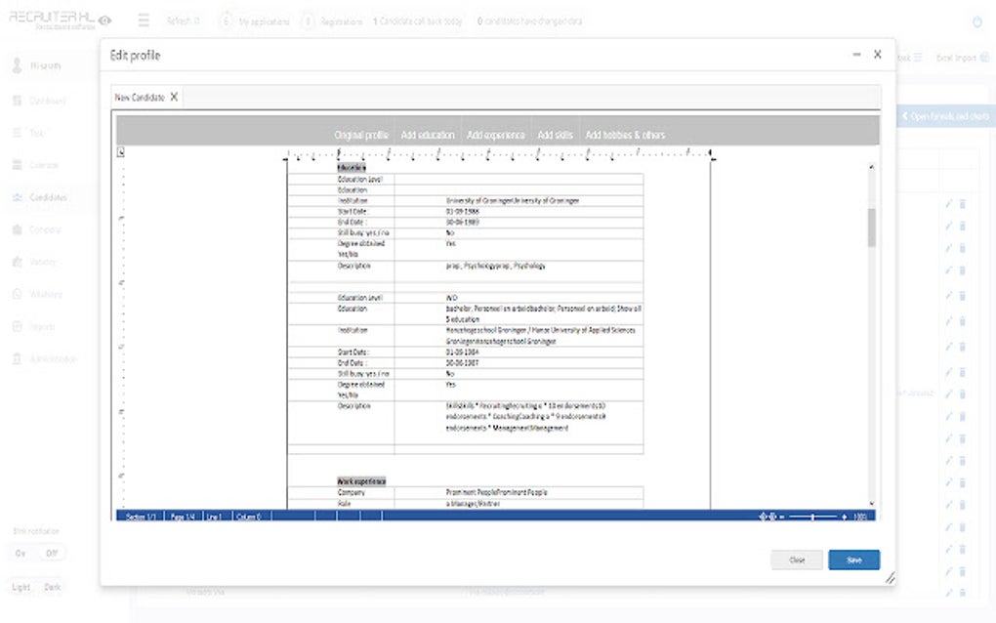
Task: Click the vertical scrollbar of the profile document
Action: point(870,225)
